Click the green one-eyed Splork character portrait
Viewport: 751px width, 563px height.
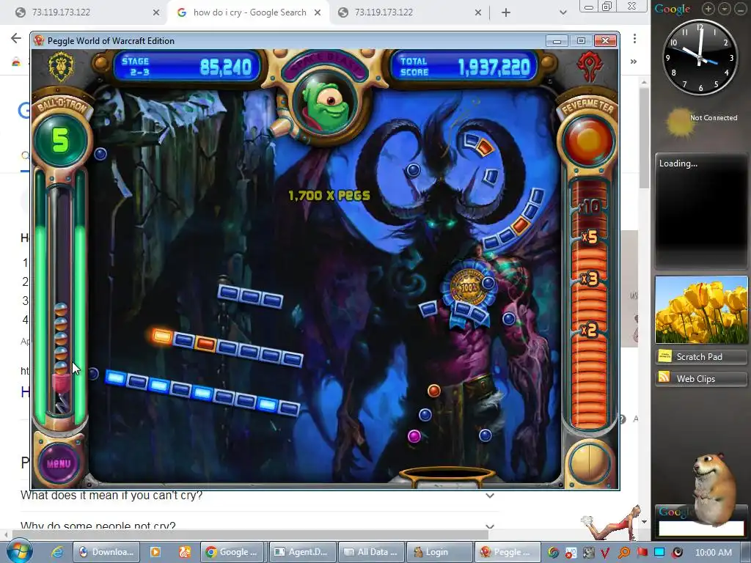(x=326, y=106)
